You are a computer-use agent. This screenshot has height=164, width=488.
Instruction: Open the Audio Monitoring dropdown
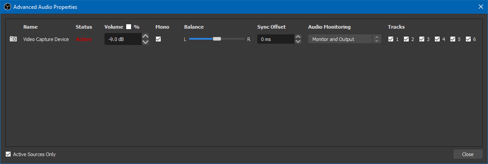point(345,39)
